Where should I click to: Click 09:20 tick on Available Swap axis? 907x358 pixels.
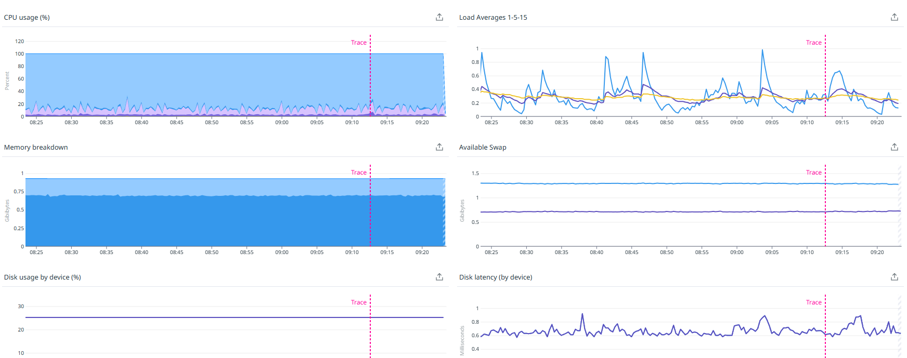pyautogui.click(x=877, y=253)
